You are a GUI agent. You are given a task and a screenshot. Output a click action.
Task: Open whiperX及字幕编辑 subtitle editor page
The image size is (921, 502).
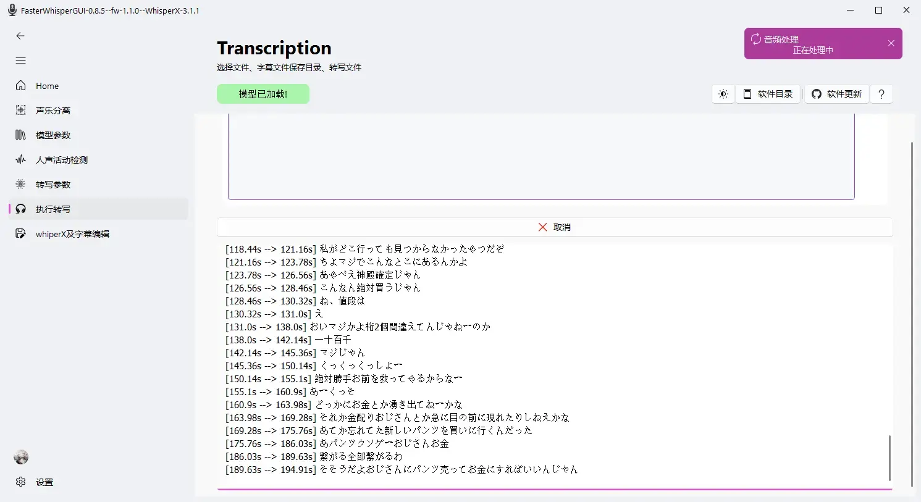pos(72,234)
